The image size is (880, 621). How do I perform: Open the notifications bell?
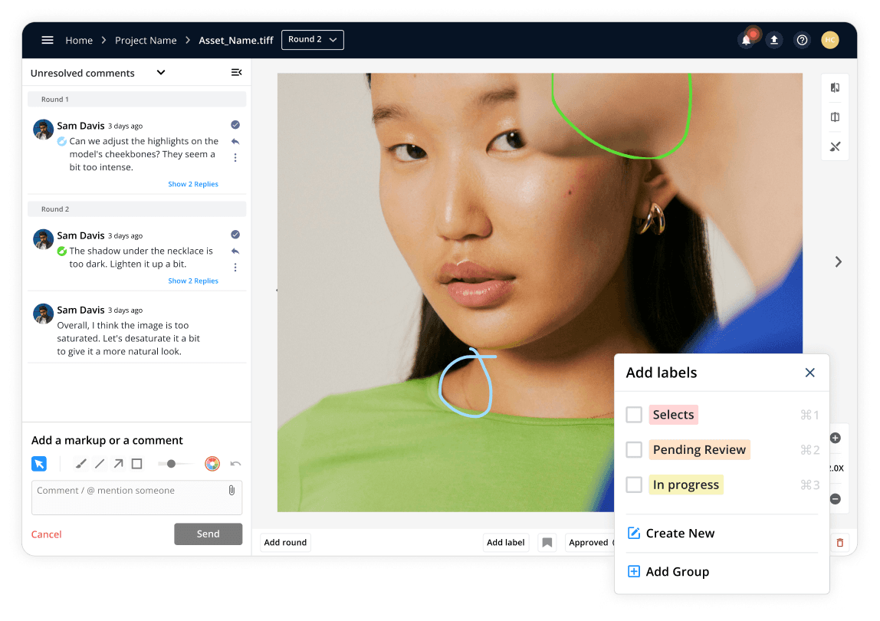click(747, 40)
